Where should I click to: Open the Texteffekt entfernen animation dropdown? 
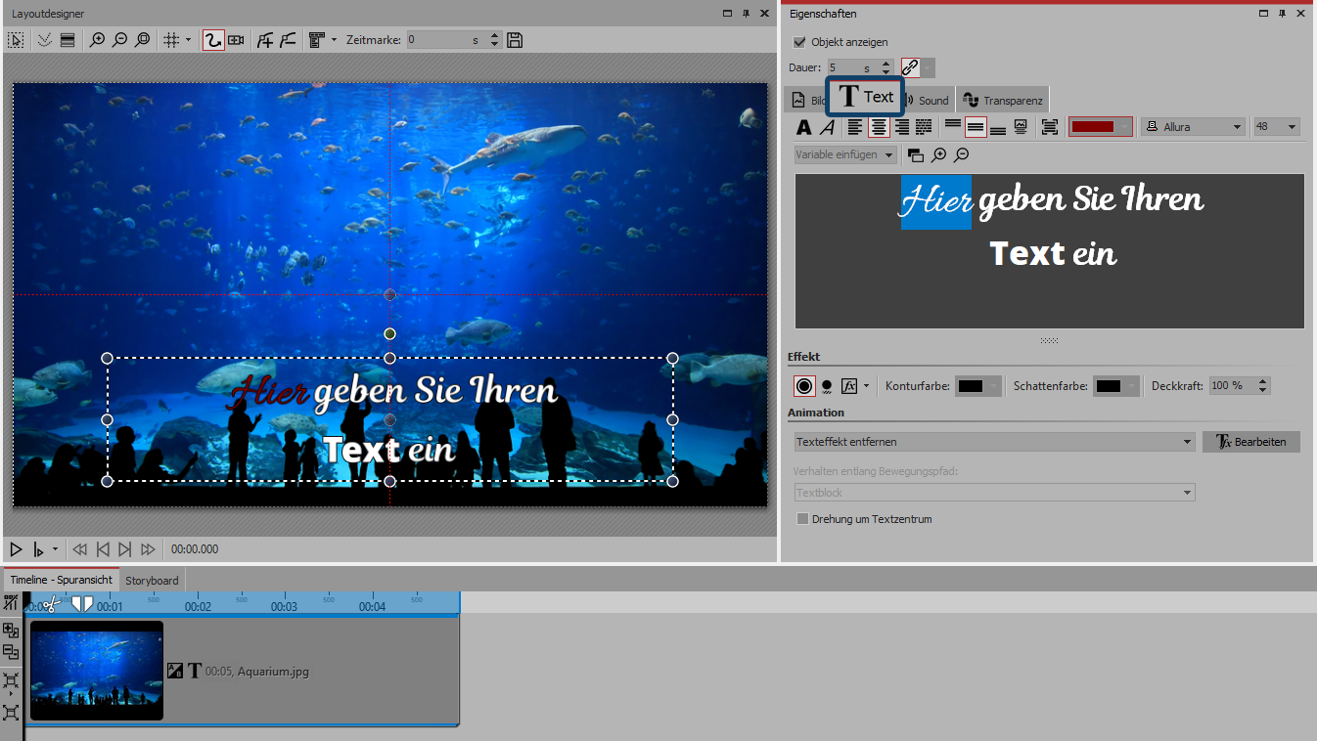point(994,442)
